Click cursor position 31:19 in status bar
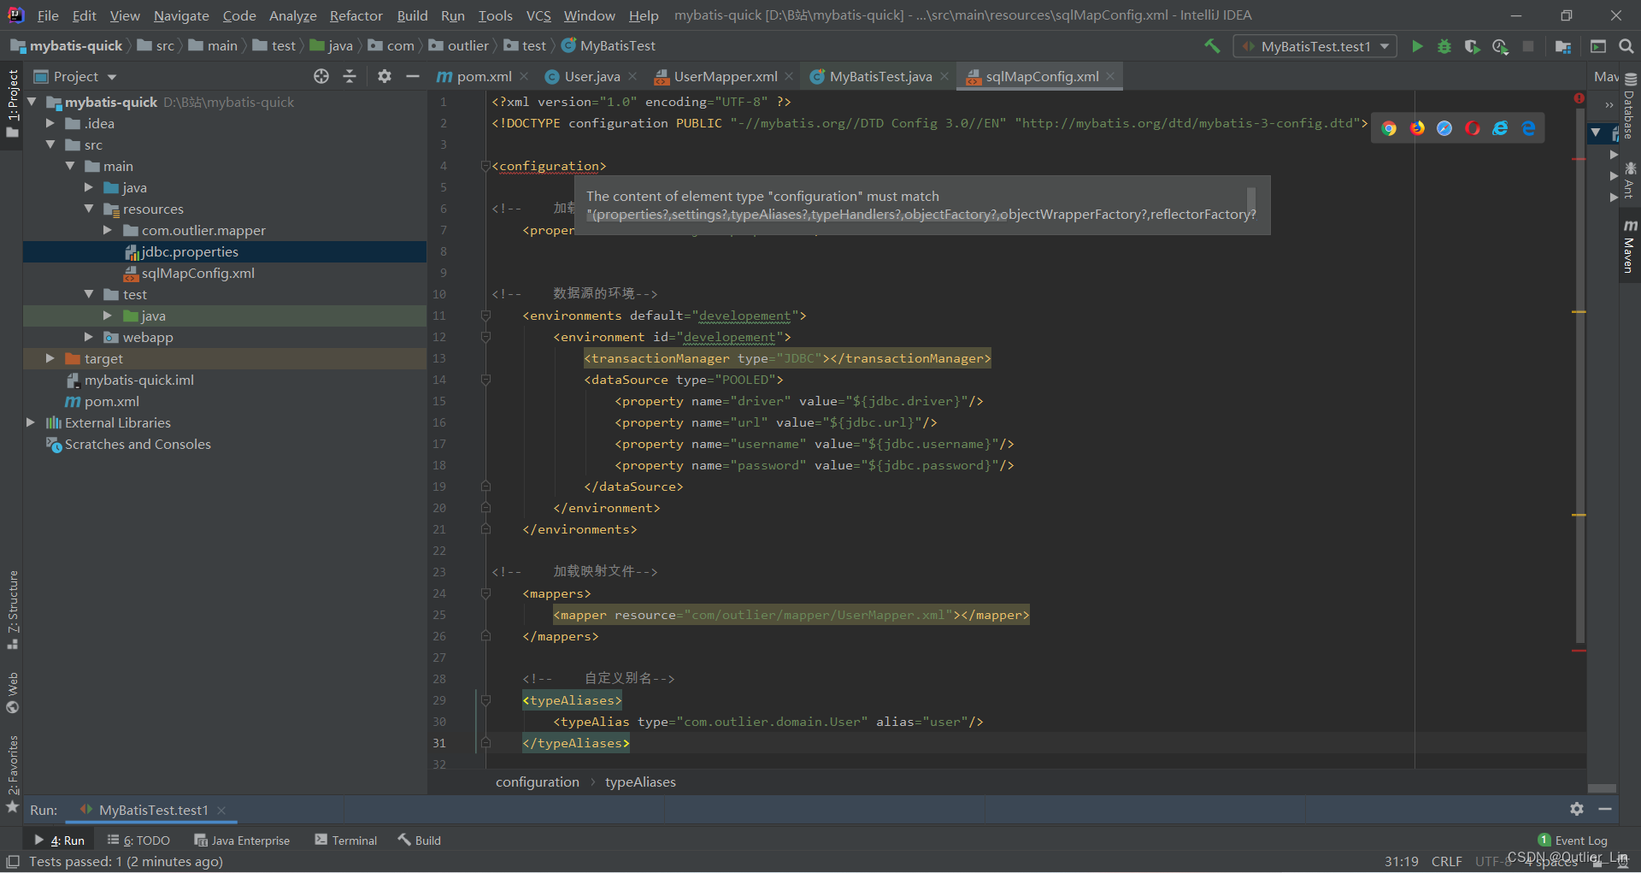The width and height of the screenshot is (1641, 873). coord(1402,862)
